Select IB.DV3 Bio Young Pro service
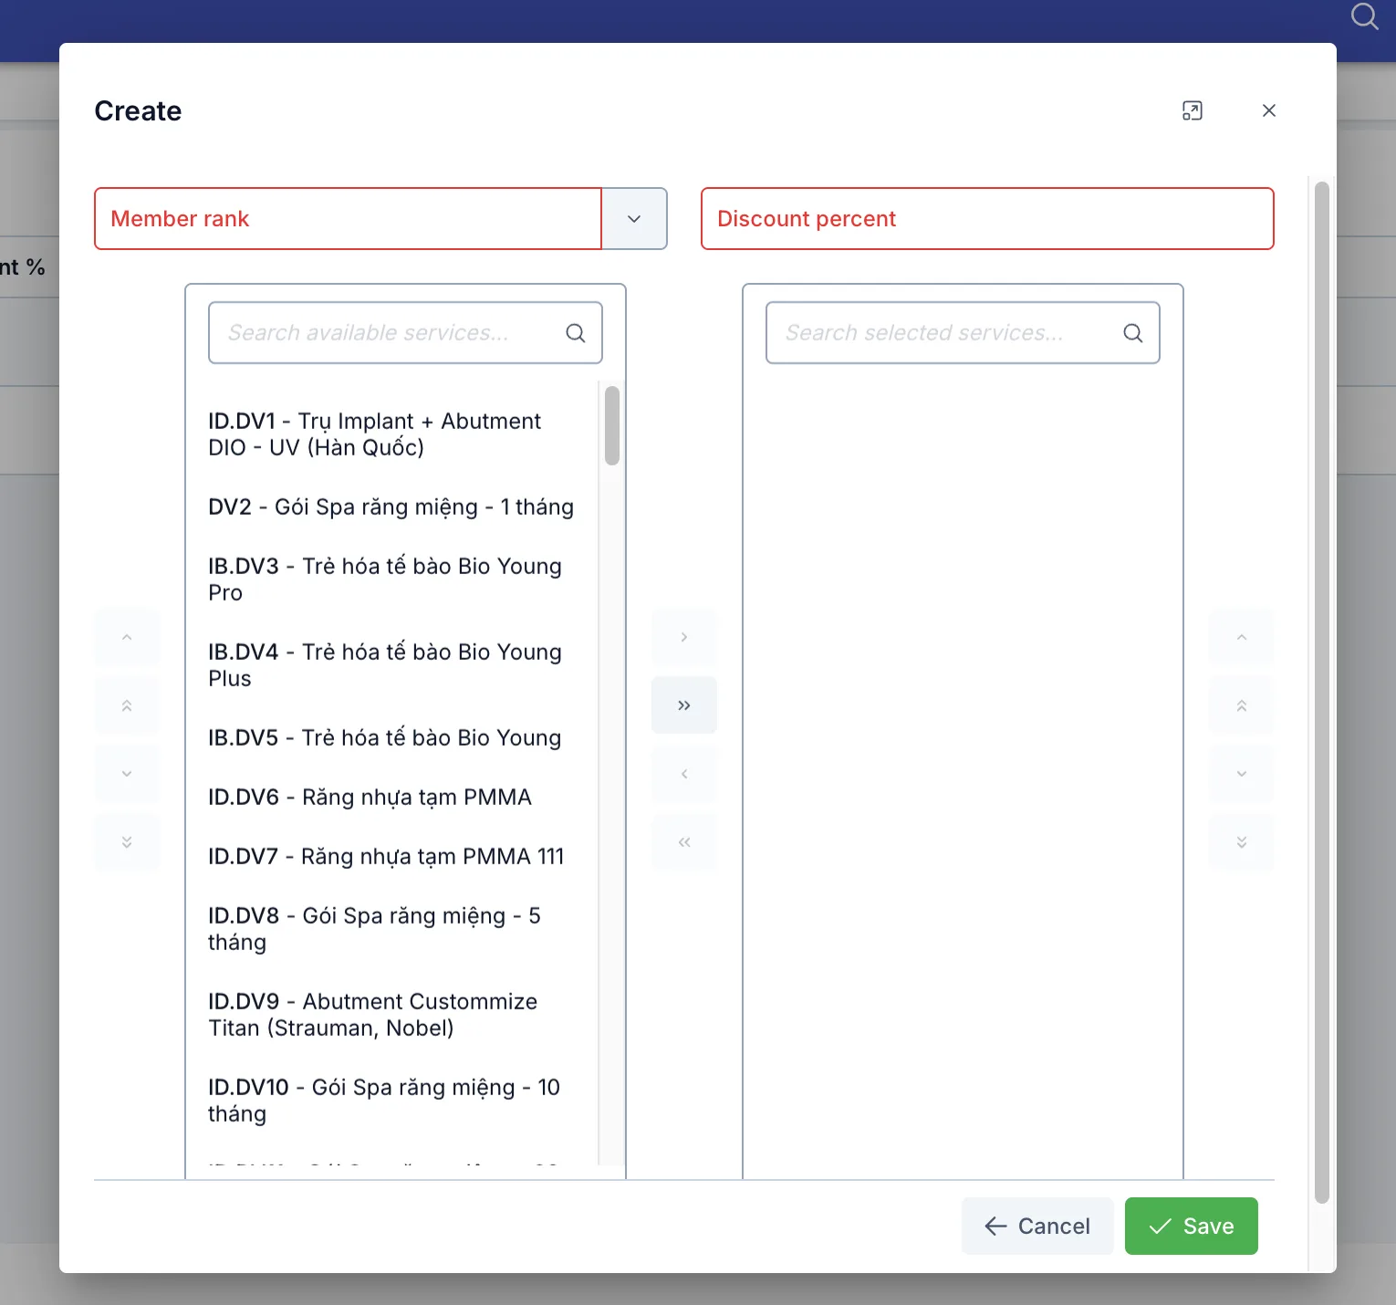Screen dimensions: 1396x1305 (x=392, y=579)
